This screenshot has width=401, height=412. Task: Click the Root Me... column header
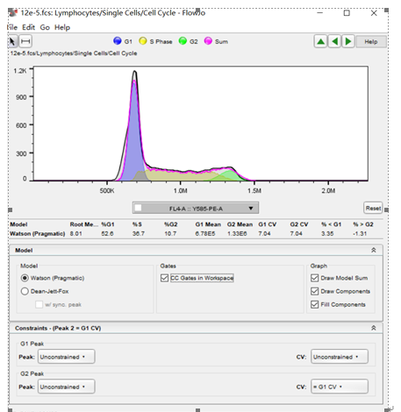[84, 224]
